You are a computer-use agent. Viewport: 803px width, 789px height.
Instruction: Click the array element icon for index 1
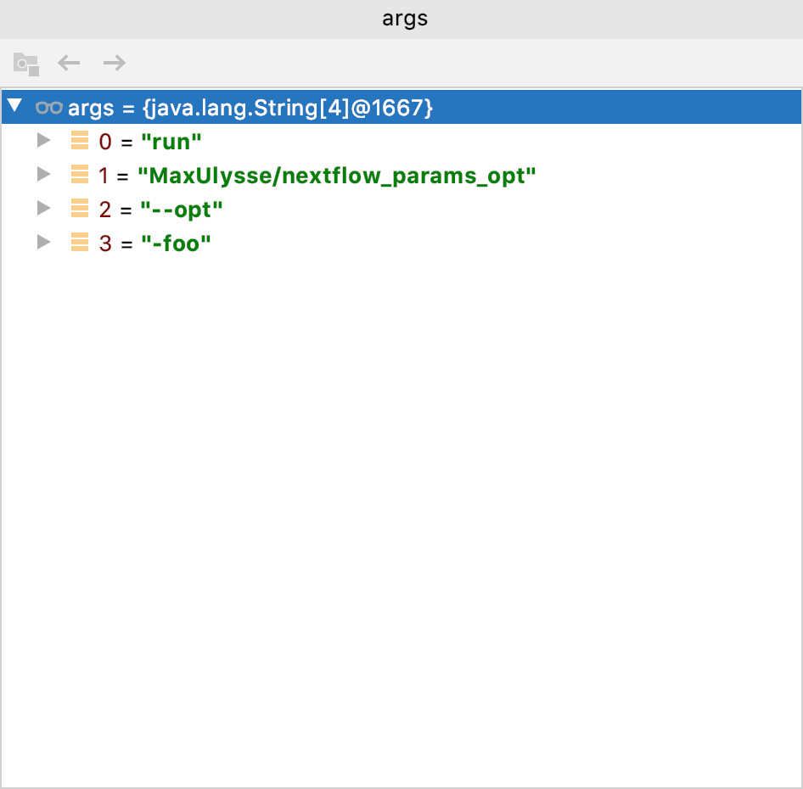point(80,174)
